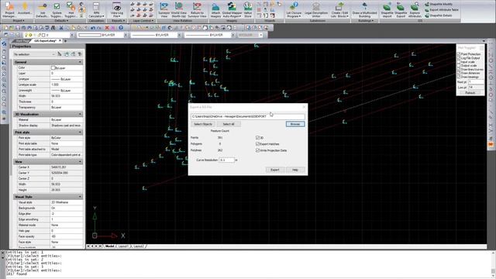Click the red X delete toolbar icon

pos(107,28)
